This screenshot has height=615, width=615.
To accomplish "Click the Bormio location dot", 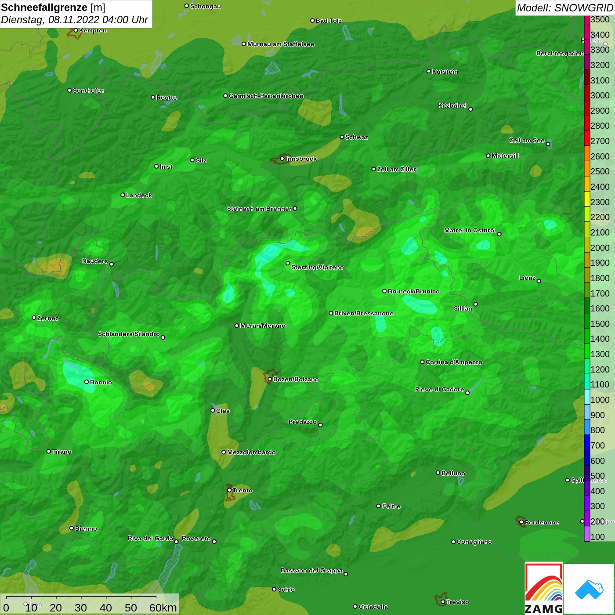I will (x=87, y=382).
